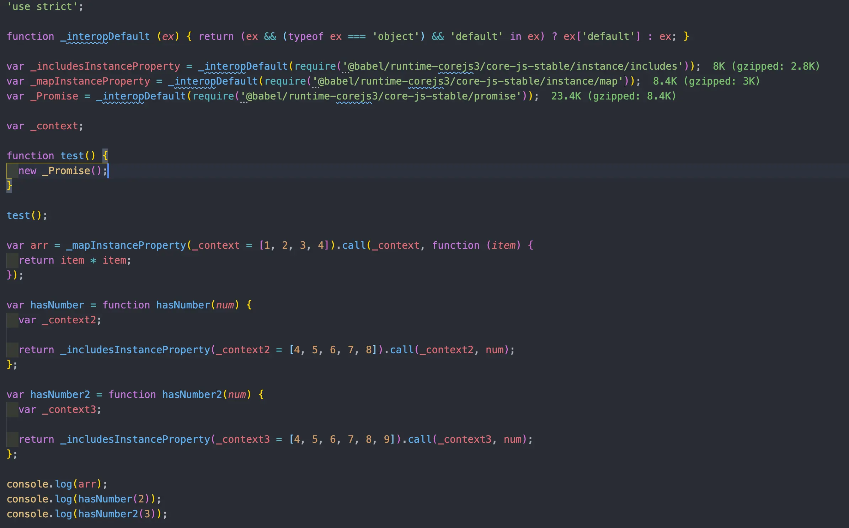Click the closing brace of test function
Screen dimensions: 849x528
(x=9, y=185)
